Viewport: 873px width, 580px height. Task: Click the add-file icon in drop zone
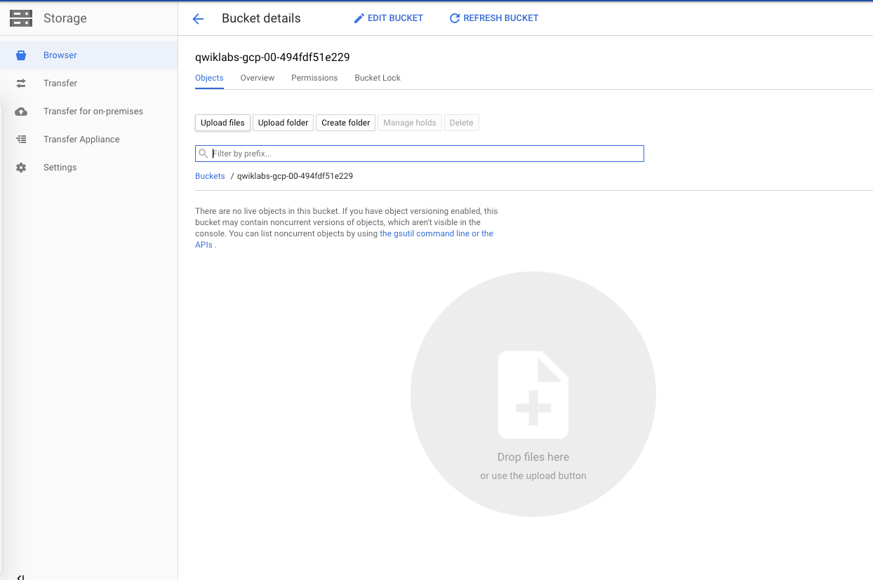pyautogui.click(x=533, y=395)
